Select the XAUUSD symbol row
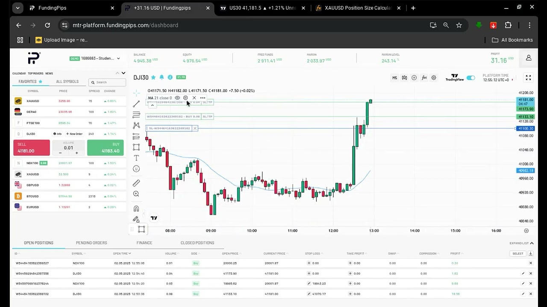This screenshot has height=307, width=547. tap(69, 101)
